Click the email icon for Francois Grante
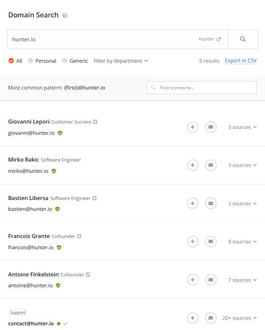The width and height of the screenshot is (265, 330). click(x=211, y=242)
